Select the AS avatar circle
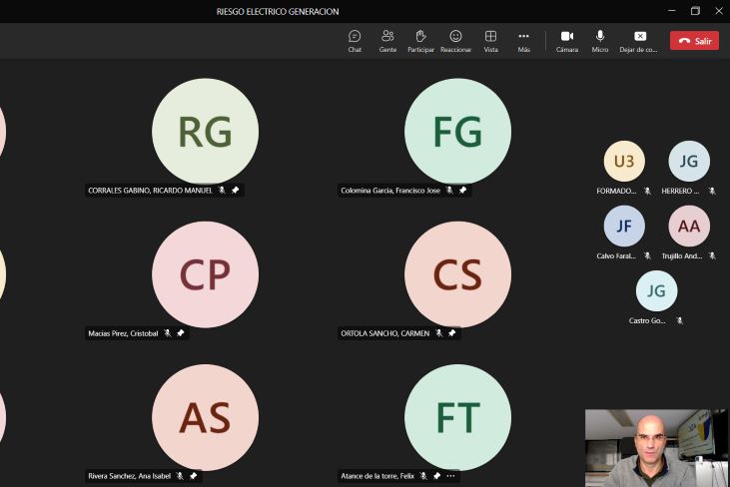Viewport: 730px width, 487px height. click(206, 417)
